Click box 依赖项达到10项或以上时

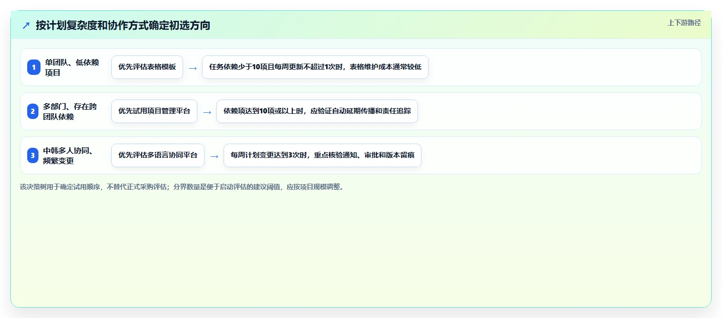click(317, 111)
